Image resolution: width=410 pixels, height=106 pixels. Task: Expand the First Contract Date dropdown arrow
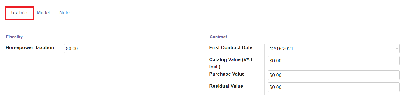[397, 49]
